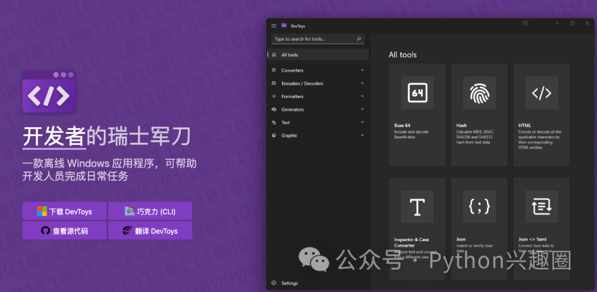Click the Crowdin translate logo icon
The height and width of the screenshot is (292, 597).
click(x=128, y=231)
